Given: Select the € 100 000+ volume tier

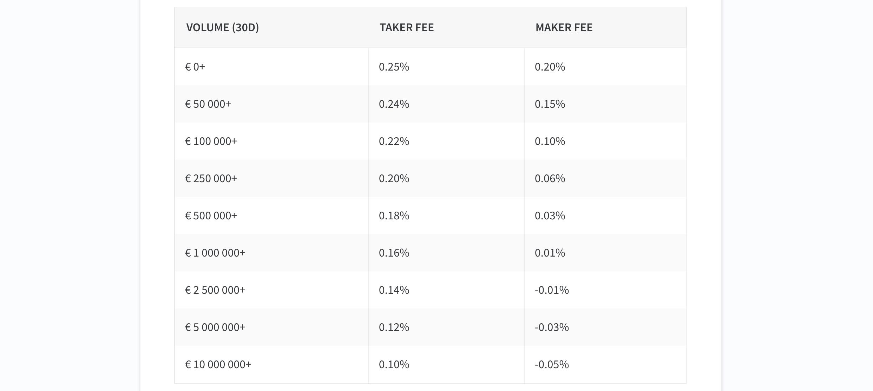Looking at the screenshot, I should point(211,141).
